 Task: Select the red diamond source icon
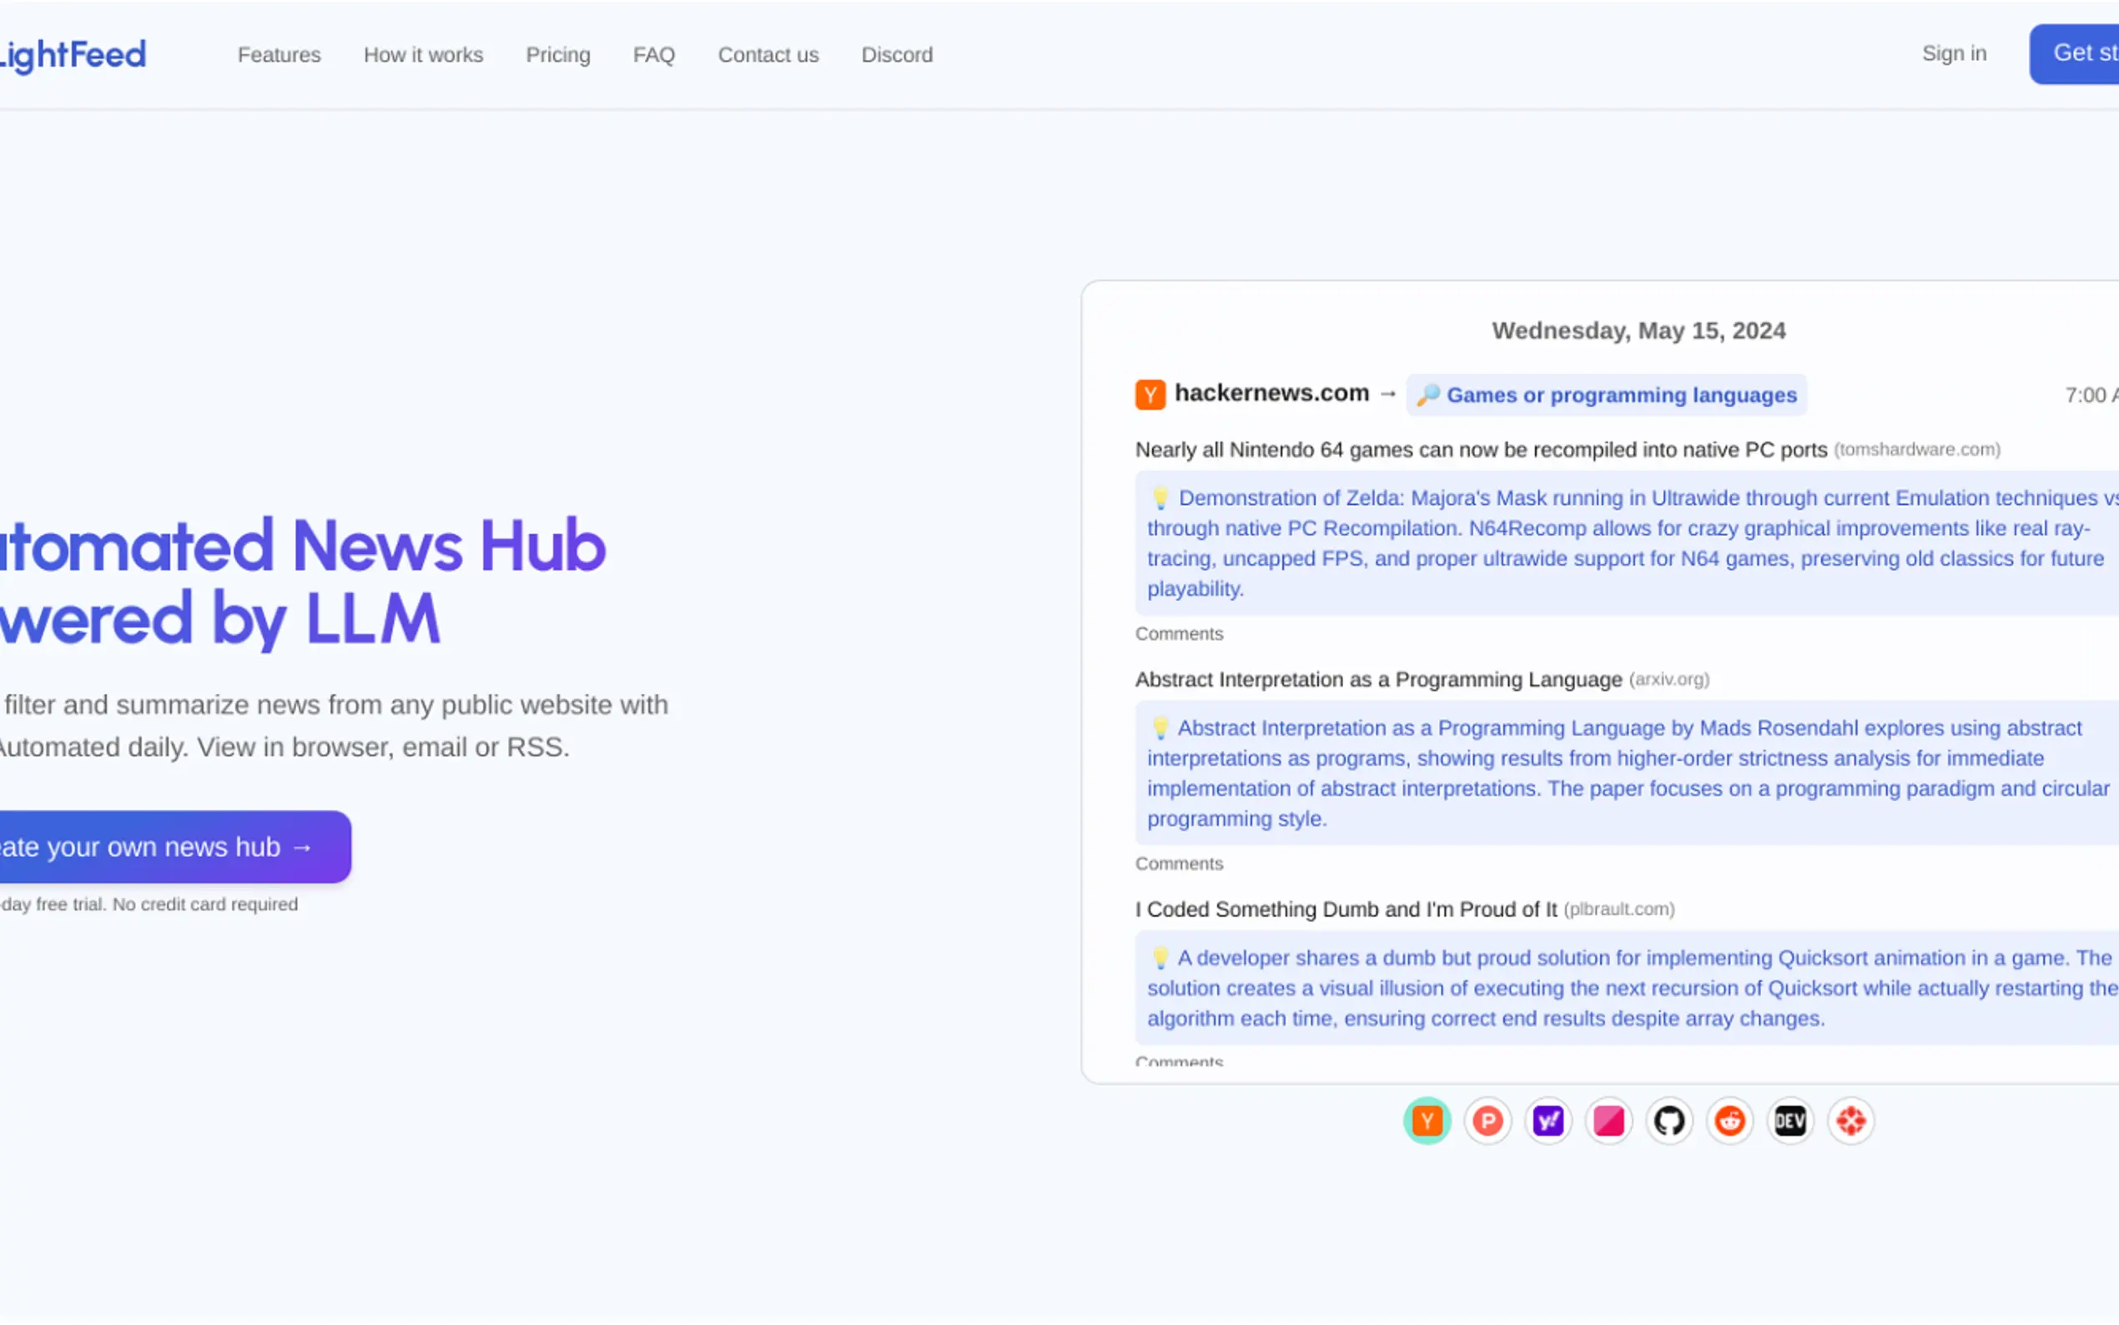(x=1850, y=1120)
